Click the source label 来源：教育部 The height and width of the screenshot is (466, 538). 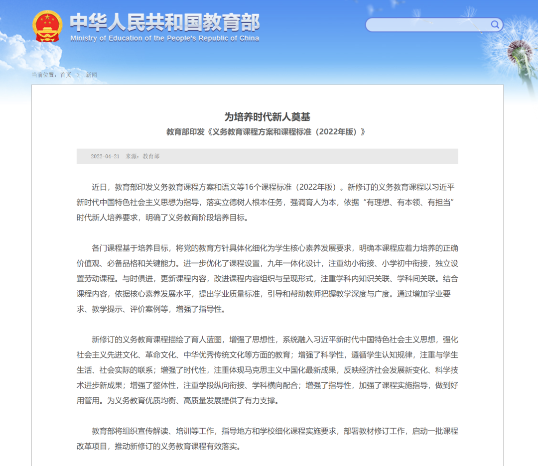click(x=142, y=156)
